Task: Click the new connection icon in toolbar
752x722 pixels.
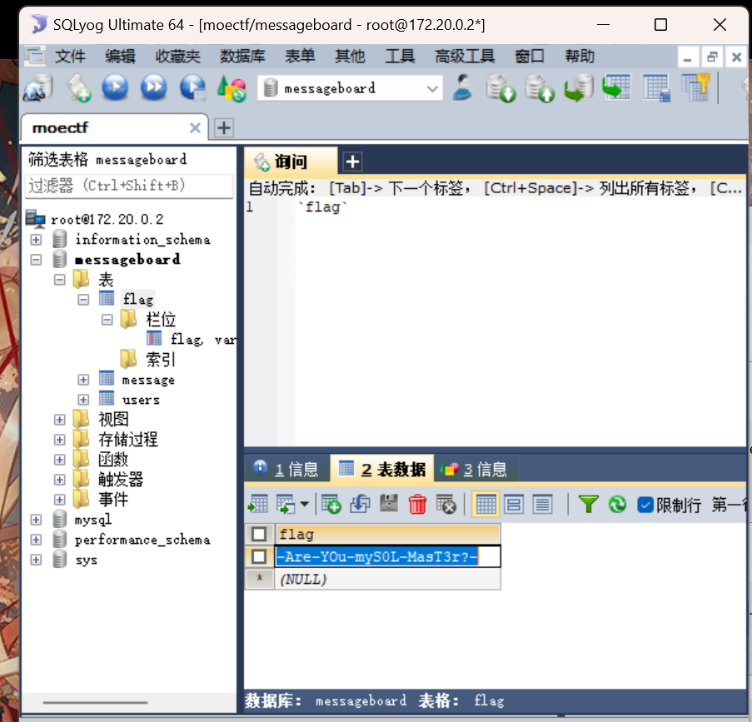Action: click(37, 87)
